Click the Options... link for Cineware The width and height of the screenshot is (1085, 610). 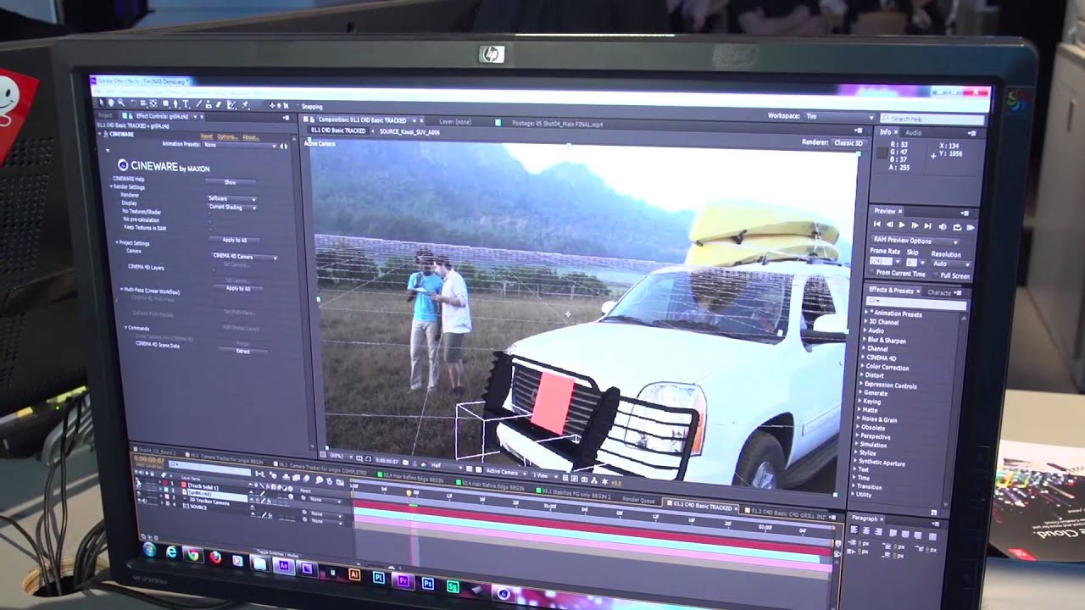pos(228,136)
